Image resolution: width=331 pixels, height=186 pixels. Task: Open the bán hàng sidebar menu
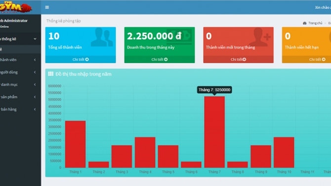(x=20, y=109)
